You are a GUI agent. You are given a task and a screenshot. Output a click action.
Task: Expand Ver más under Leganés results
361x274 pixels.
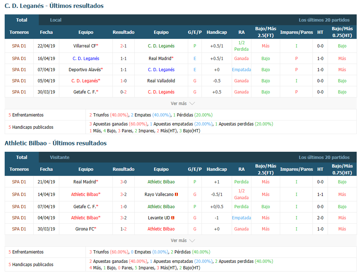pyautogui.click(x=183, y=104)
